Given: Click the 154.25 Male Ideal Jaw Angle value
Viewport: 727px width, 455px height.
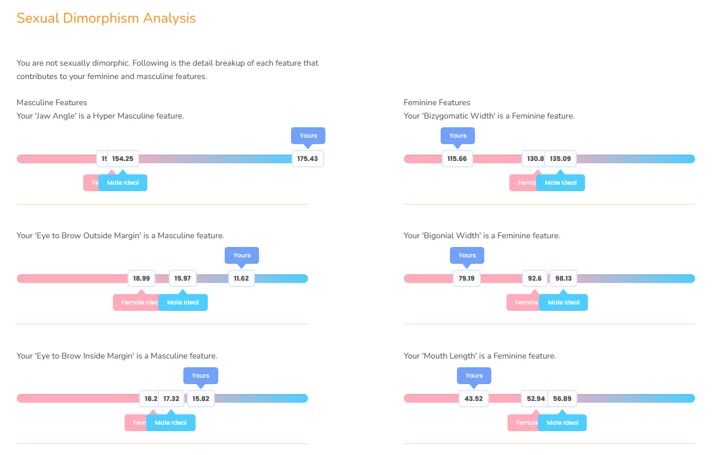Looking at the screenshot, I should (123, 159).
